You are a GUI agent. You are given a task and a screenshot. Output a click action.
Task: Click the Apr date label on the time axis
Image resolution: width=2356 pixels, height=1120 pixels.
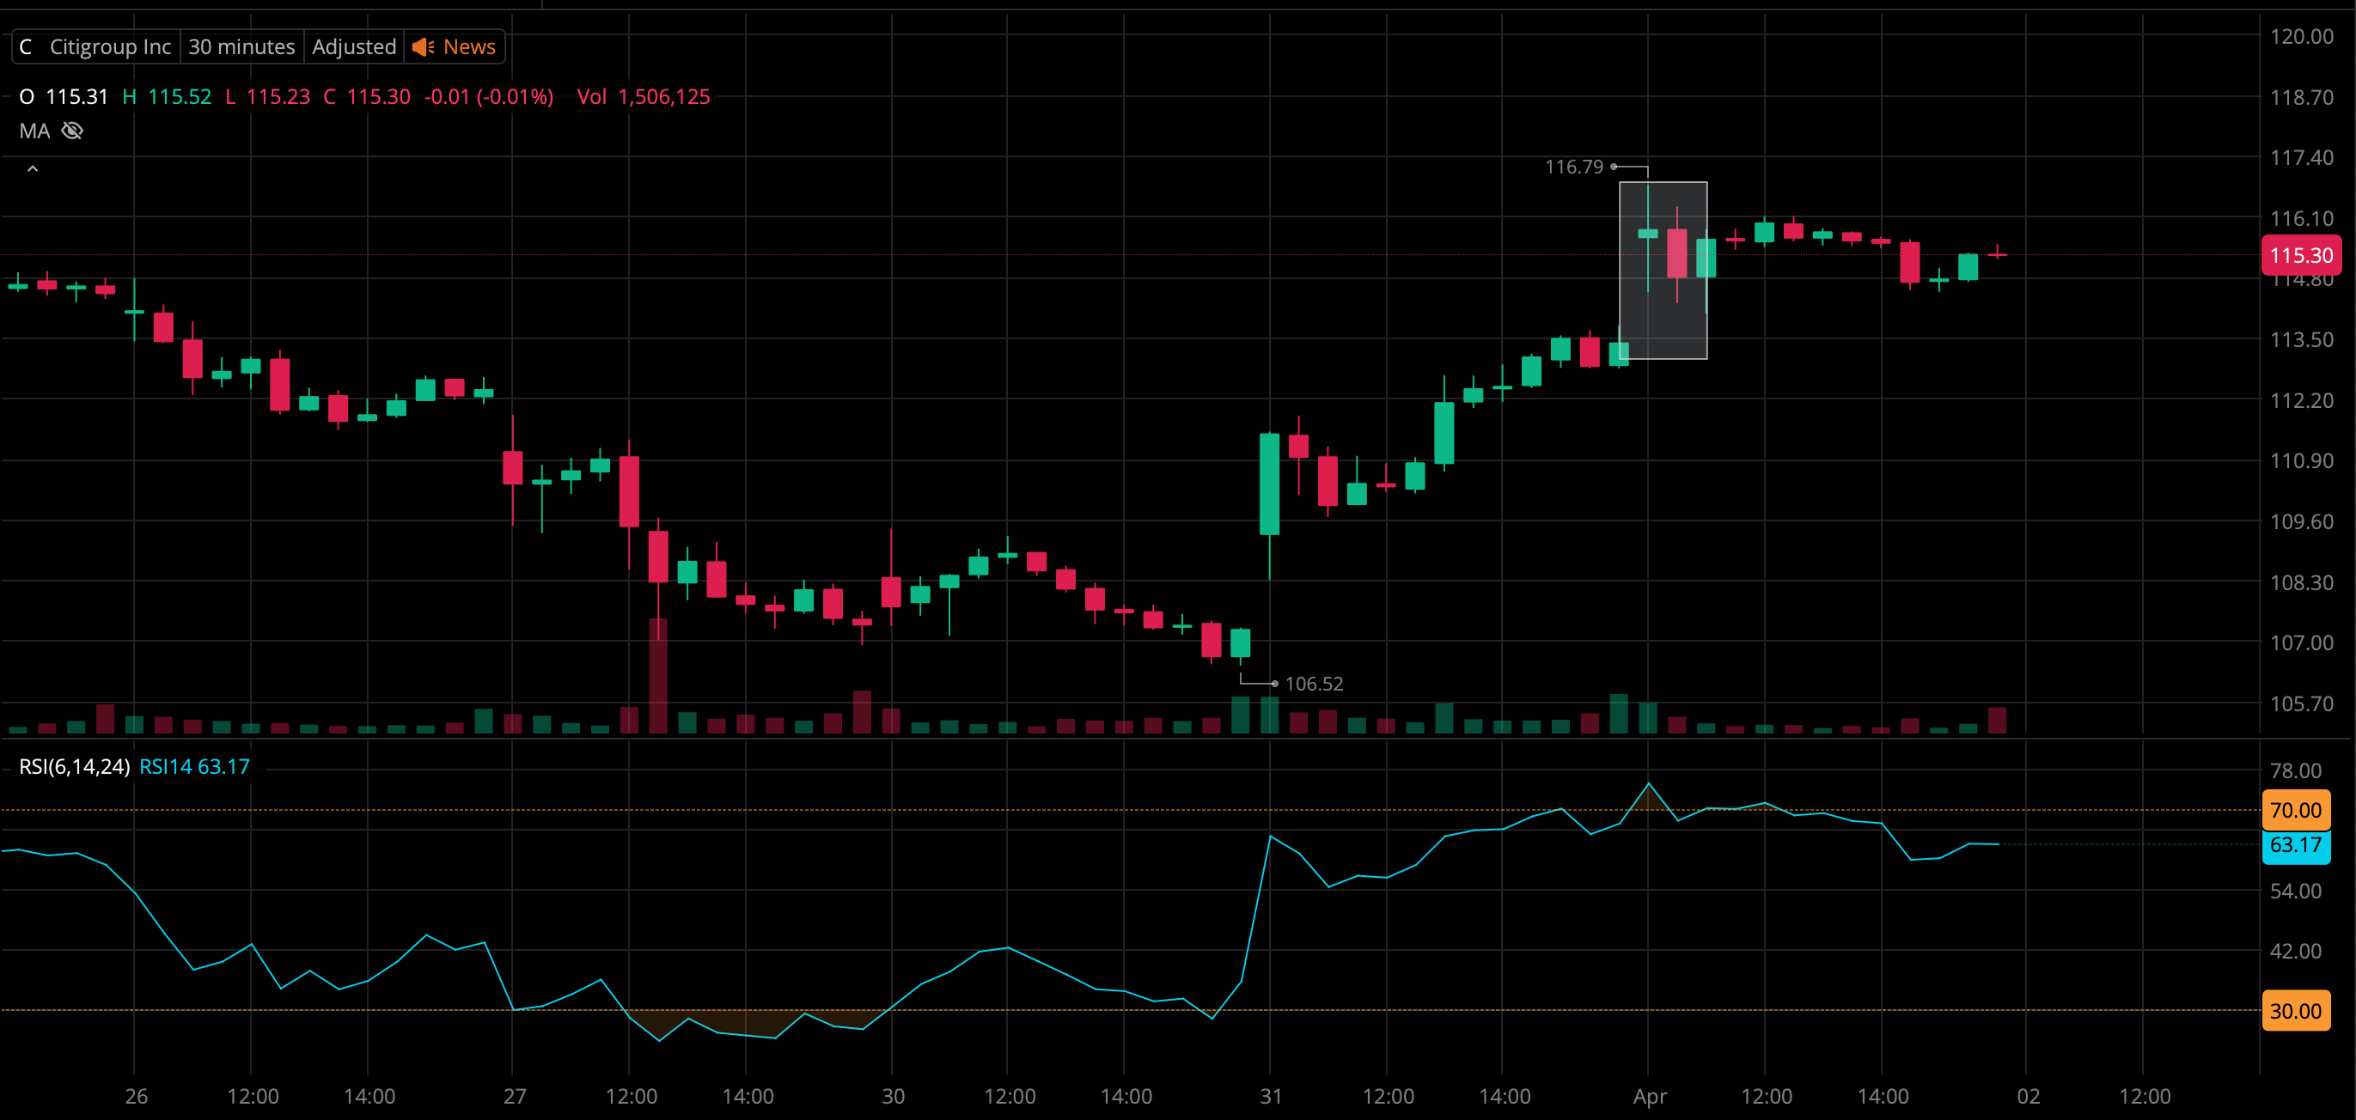coord(1649,1096)
